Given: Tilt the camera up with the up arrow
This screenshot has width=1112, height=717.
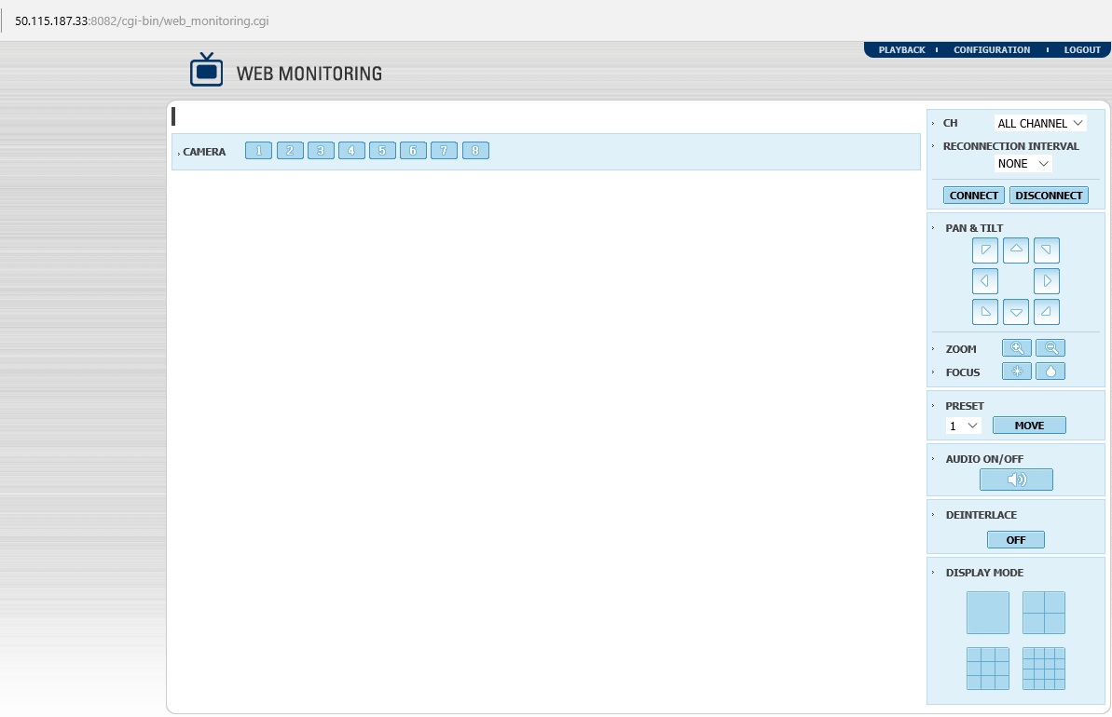Looking at the screenshot, I should coord(1015,250).
